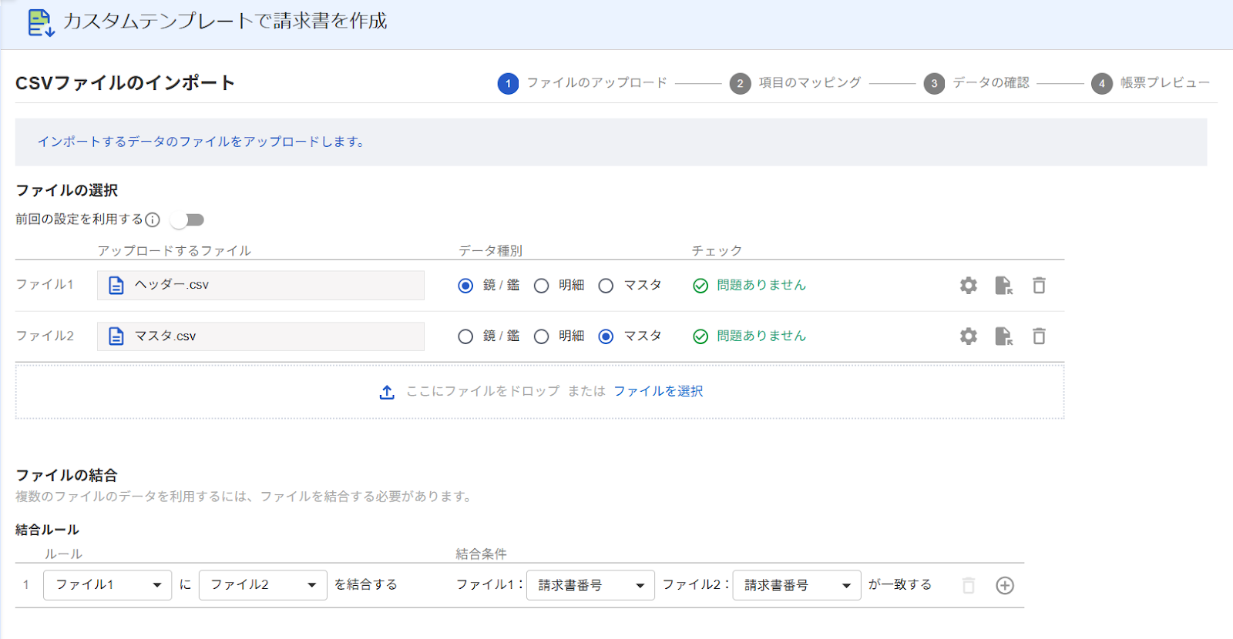
Task: Select 鏡/鑑 radio for ファイル1
Action: (x=465, y=286)
